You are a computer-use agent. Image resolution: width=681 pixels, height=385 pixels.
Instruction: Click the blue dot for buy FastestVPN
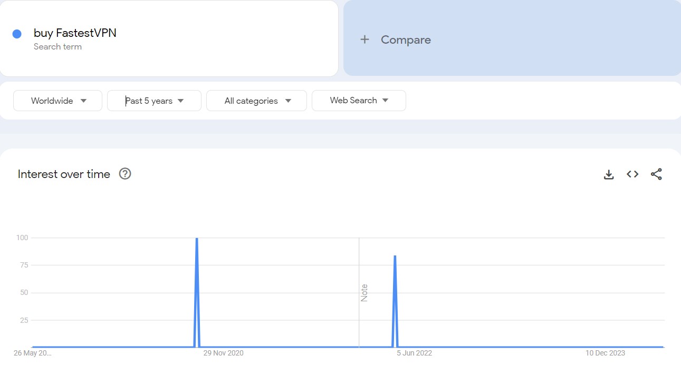pos(17,34)
